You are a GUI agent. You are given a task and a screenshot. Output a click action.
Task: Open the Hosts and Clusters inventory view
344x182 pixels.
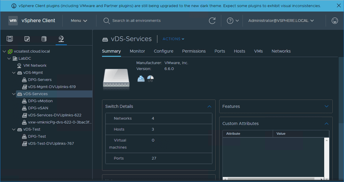[x=10, y=39]
